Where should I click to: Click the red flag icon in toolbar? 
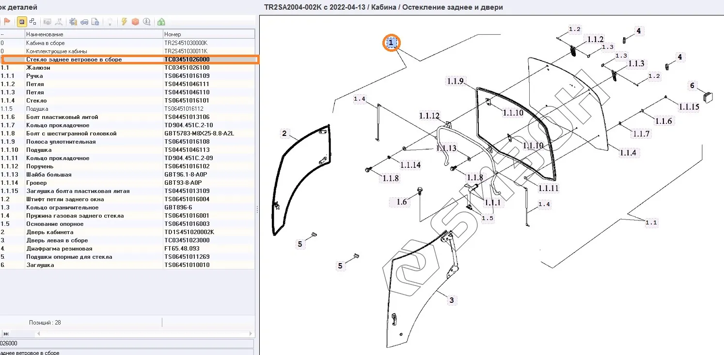pos(7,22)
